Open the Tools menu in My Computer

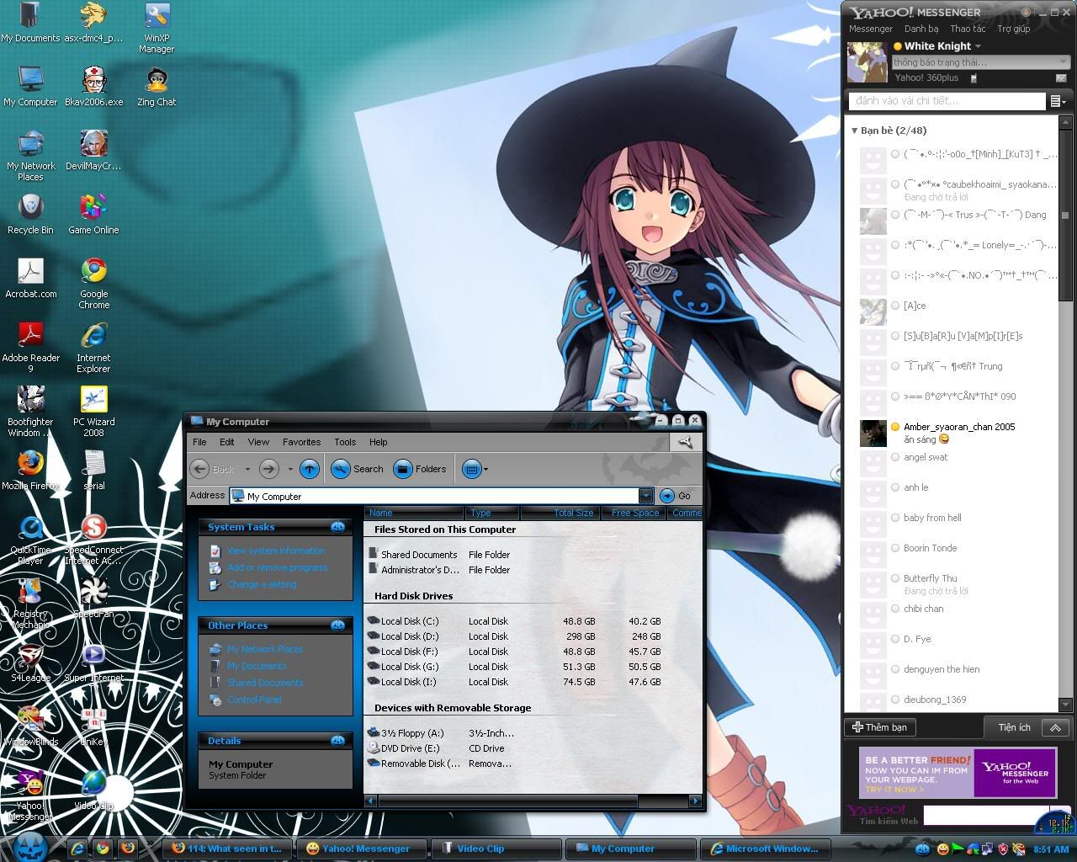pyautogui.click(x=345, y=442)
